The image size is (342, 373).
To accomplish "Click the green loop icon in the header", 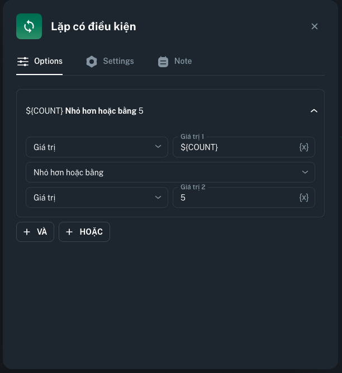I will tap(29, 26).
